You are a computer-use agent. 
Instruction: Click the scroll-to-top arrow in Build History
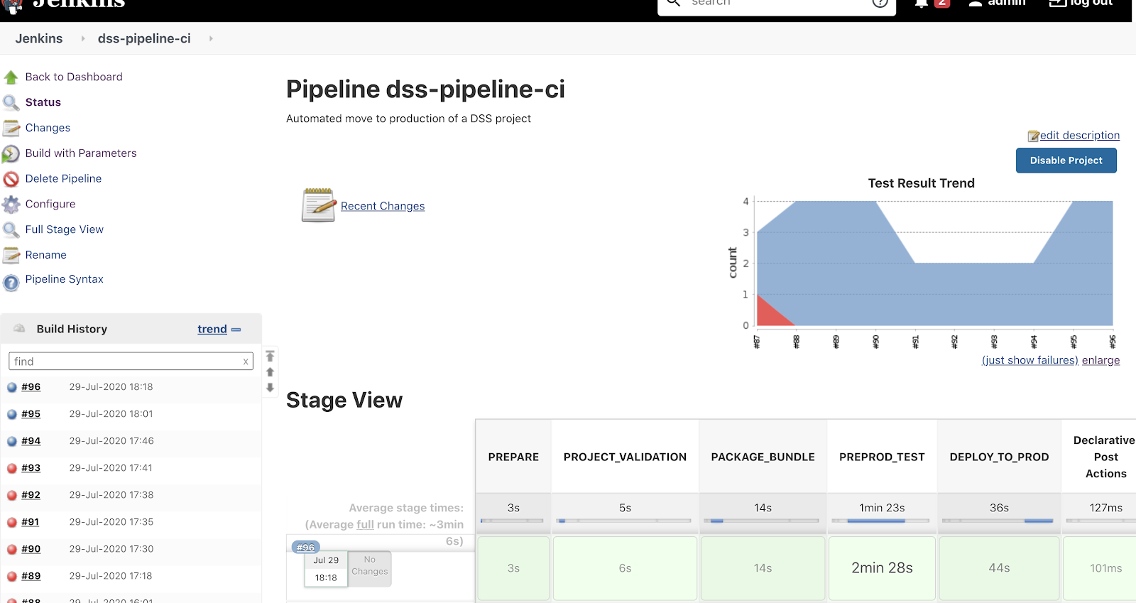[x=270, y=355]
